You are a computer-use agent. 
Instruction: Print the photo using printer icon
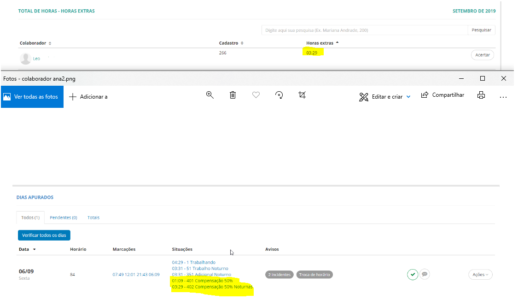click(x=481, y=95)
